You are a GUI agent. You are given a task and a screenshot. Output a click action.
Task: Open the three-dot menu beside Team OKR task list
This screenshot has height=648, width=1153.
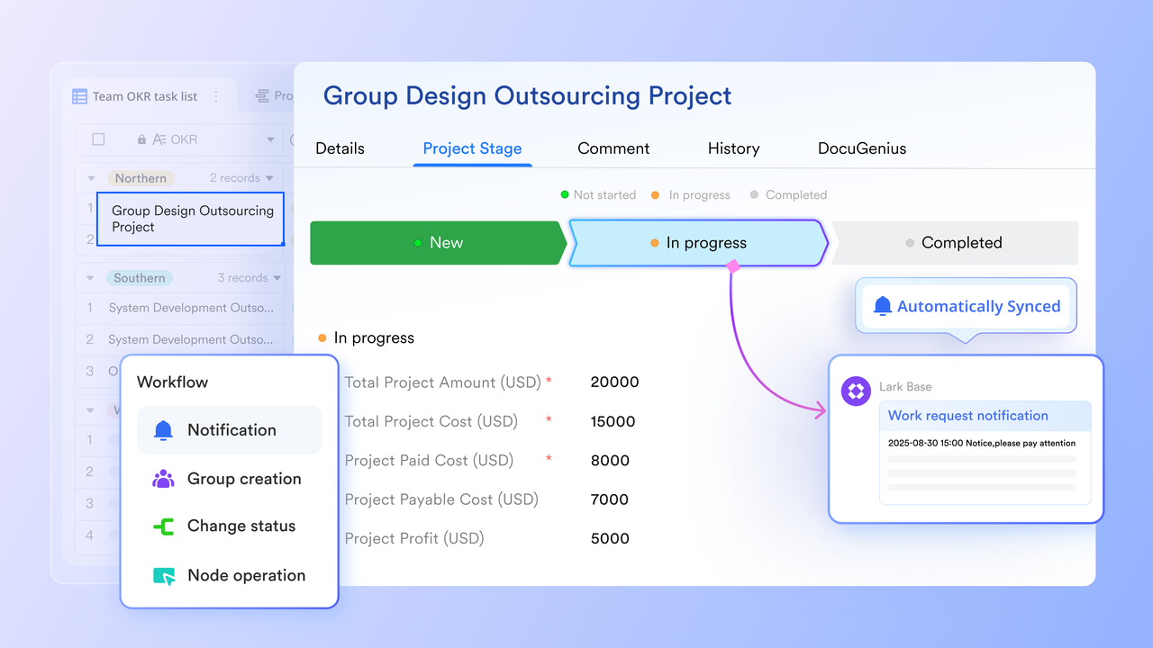[216, 96]
